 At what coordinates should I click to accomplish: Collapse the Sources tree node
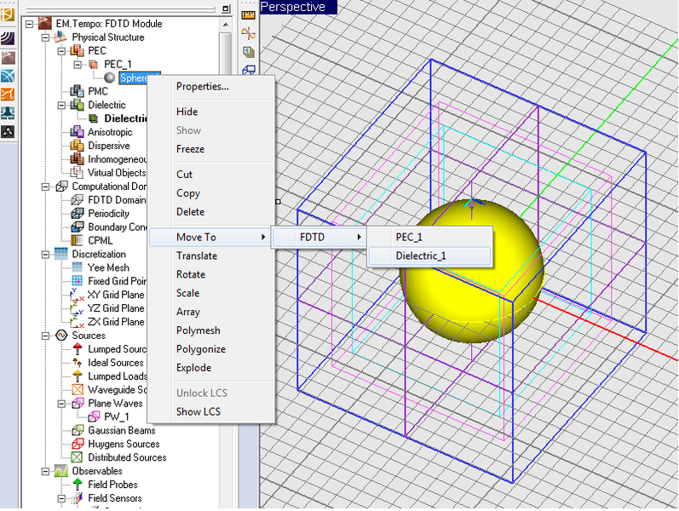coord(47,336)
